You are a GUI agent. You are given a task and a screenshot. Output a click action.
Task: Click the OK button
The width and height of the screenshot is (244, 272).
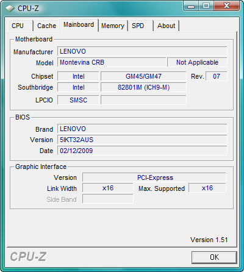pyautogui.click(x=214, y=257)
